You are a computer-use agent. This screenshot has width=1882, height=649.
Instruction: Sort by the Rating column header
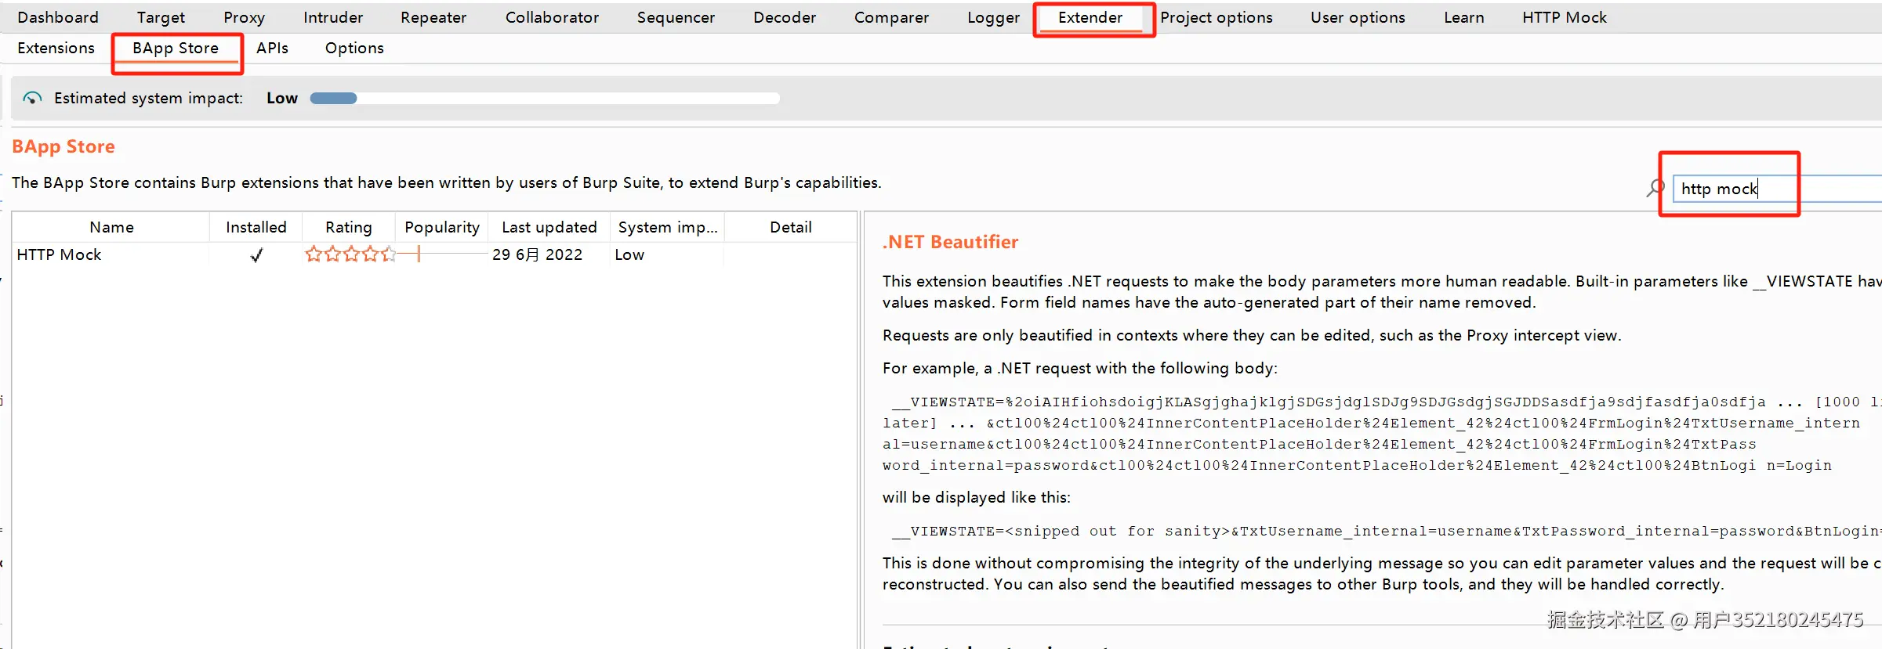(349, 227)
